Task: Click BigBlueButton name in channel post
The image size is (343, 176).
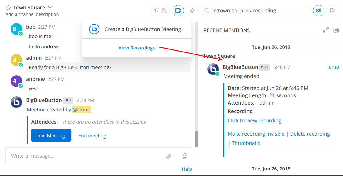Action: pos(44,100)
